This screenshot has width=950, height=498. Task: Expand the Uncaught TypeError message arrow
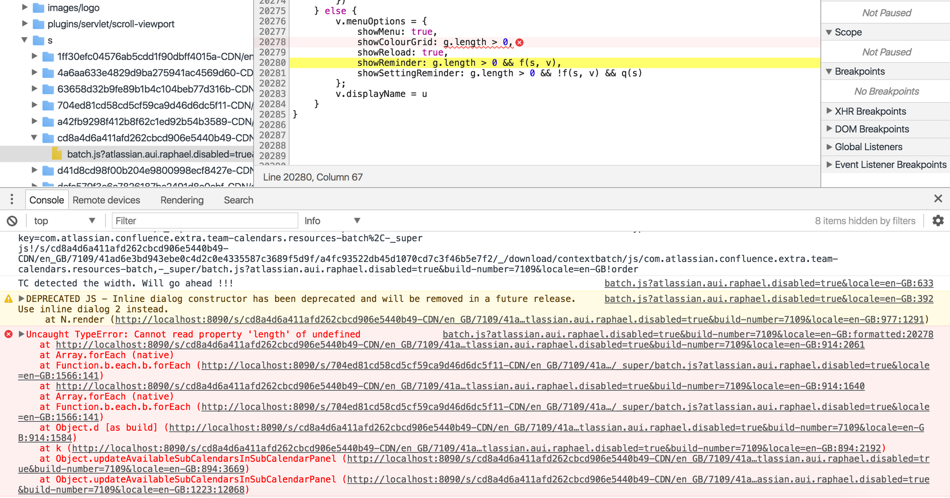click(21, 334)
